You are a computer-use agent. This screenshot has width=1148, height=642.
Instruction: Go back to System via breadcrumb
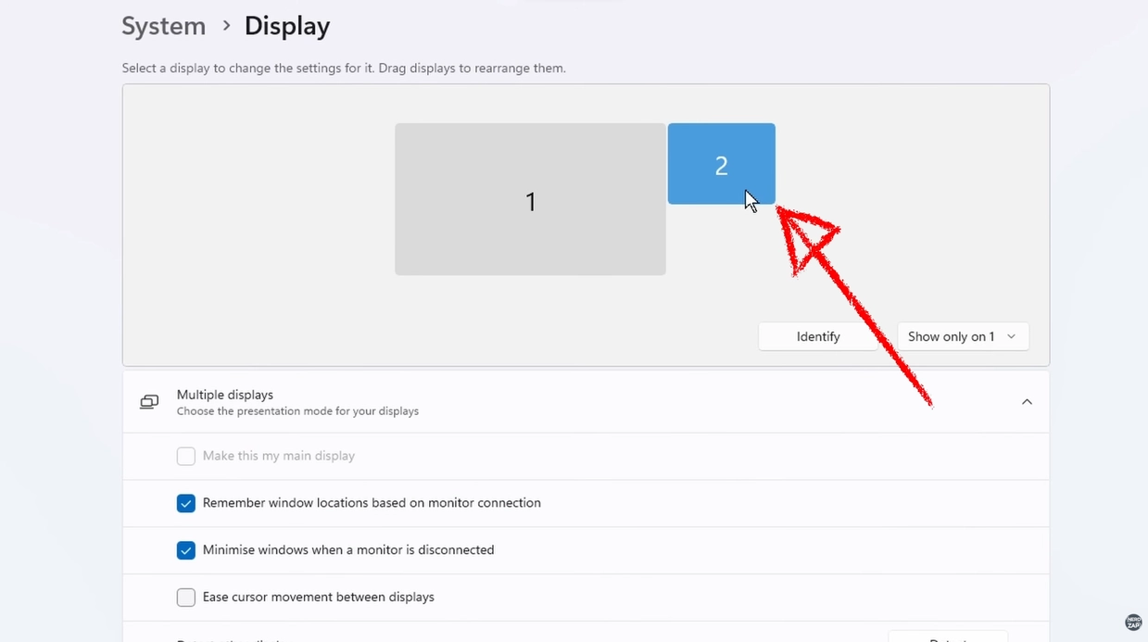(164, 26)
